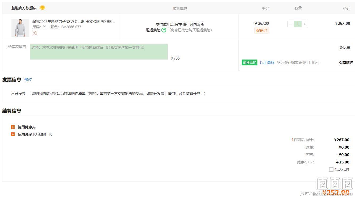The width and height of the screenshot is (355, 198).
Task: Open the 以上商品 link
Action: pyautogui.click(x=267, y=62)
